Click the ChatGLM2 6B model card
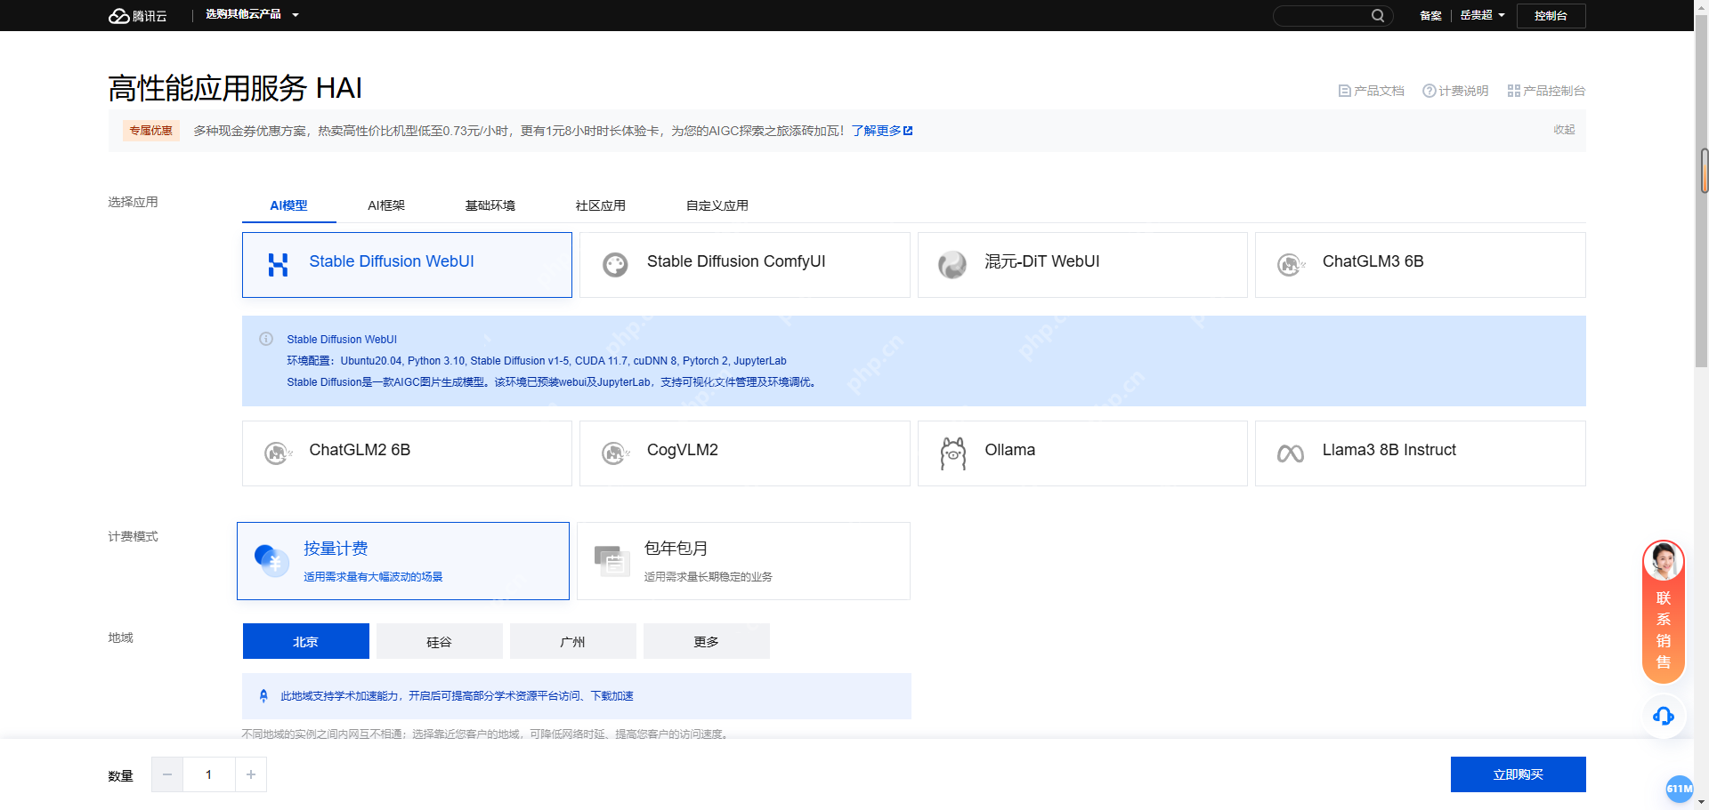The image size is (1709, 810). click(407, 453)
